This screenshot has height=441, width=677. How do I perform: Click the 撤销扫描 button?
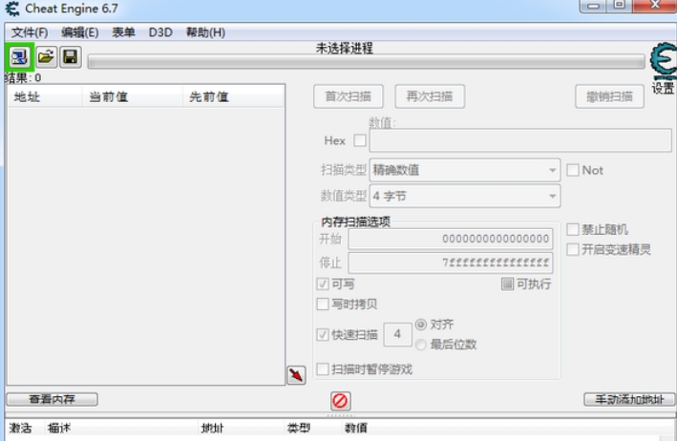pyautogui.click(x=609, y=96)
